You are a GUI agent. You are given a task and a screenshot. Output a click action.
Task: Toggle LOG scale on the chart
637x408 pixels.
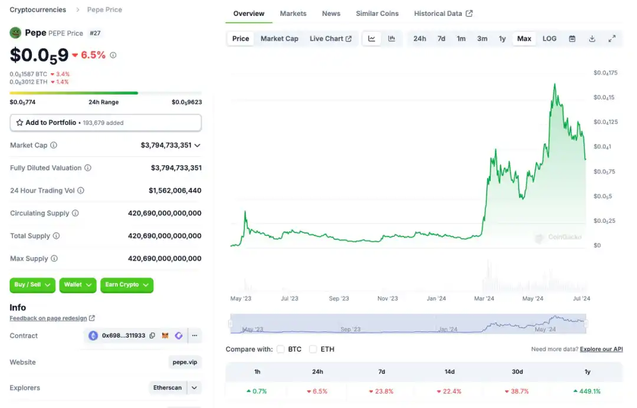549,39
